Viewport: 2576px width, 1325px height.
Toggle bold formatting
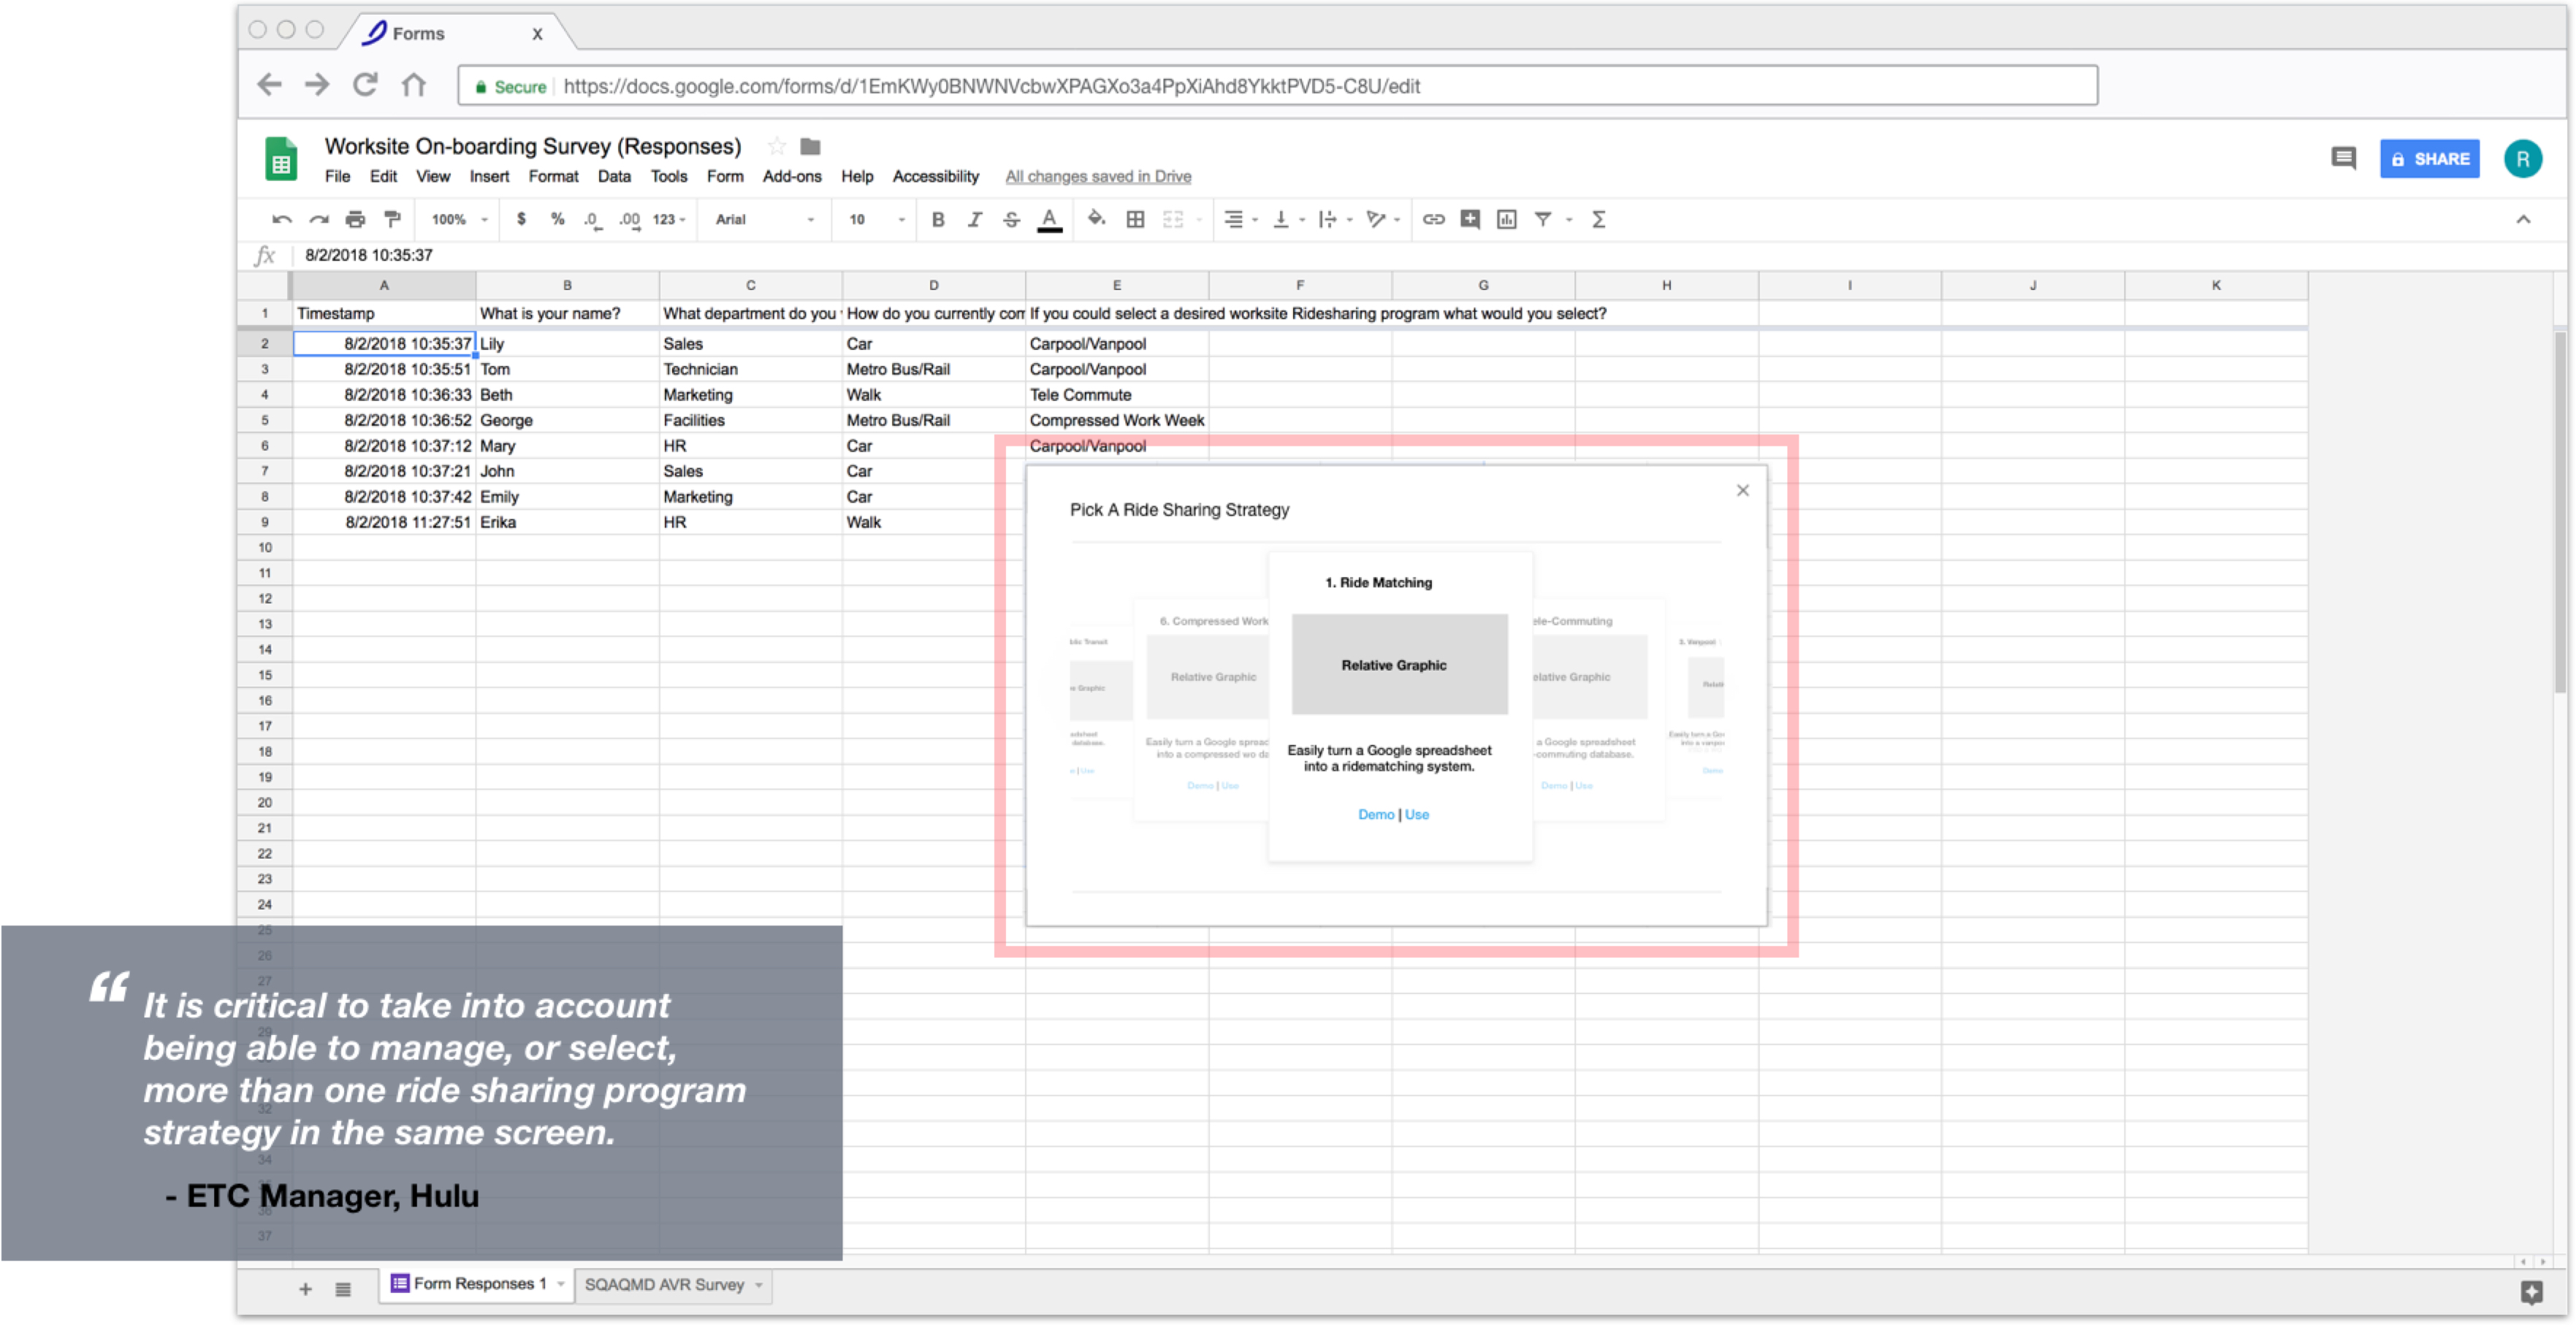pyautogui.click(x=937, y=219)
